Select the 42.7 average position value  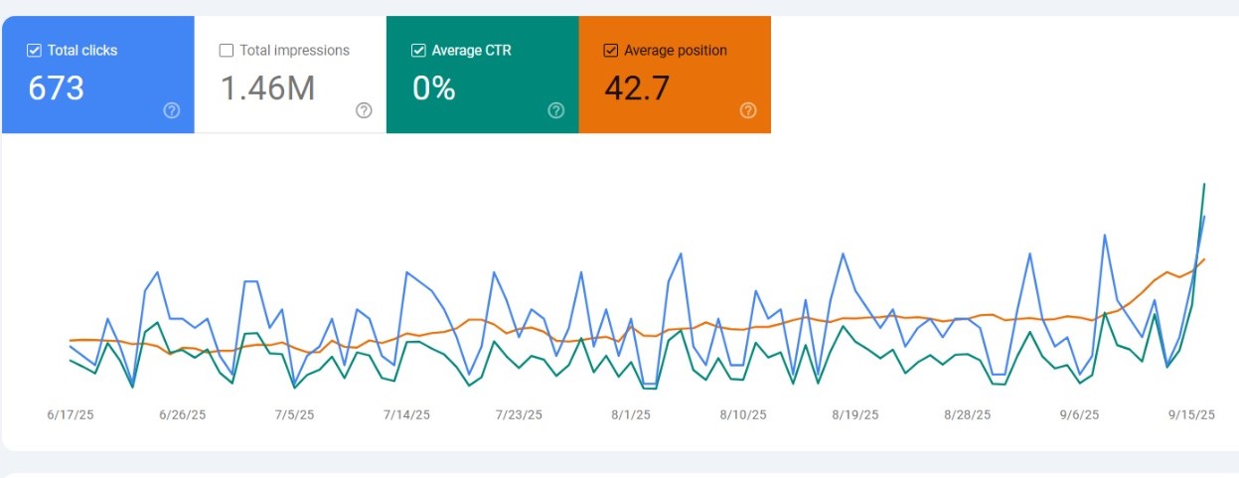pos(637,88)
